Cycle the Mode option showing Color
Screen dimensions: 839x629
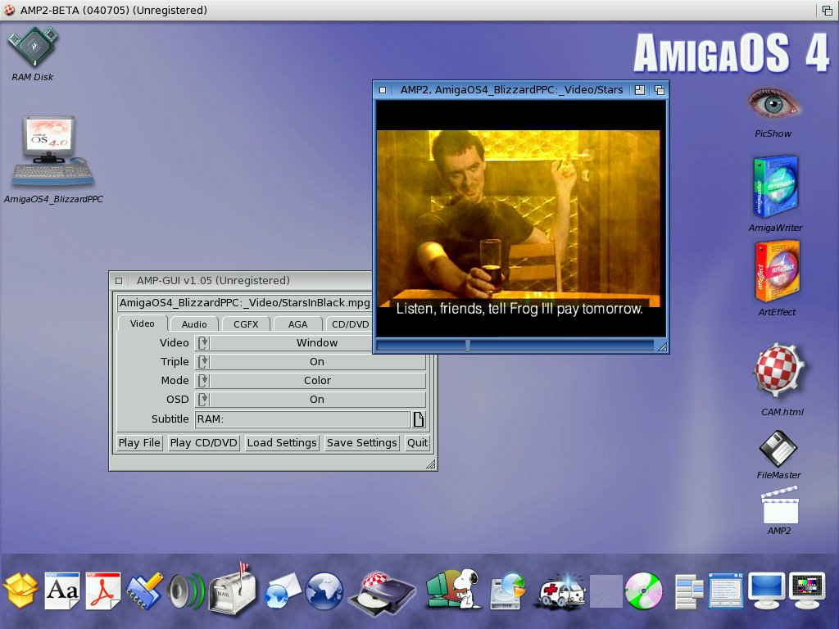click(311, 381)
